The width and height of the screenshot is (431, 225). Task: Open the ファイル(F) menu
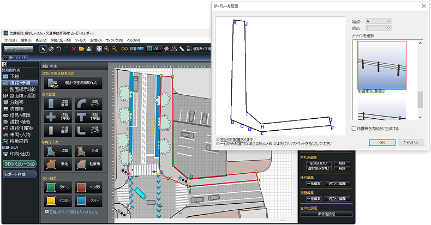coord(10,40)
